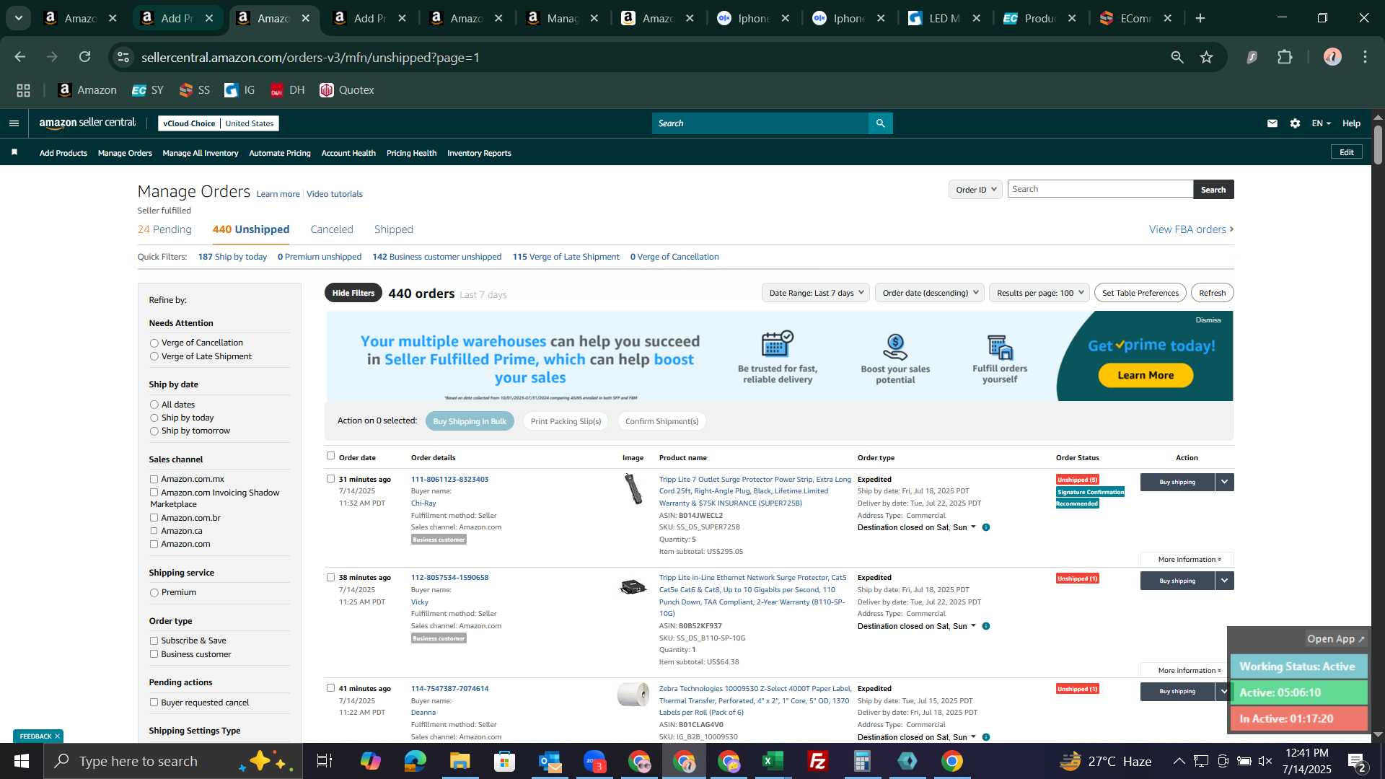Viewport: 1385px width, 779px height.
Task: Open the Calculator app in taskbar
Action: coord(863,761)
